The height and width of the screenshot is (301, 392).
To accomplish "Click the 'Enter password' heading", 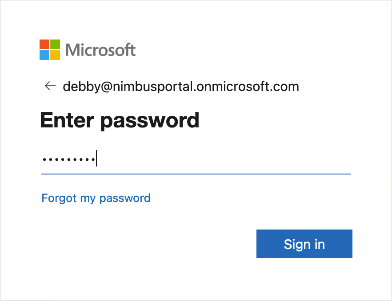I will tap(120, 120).
